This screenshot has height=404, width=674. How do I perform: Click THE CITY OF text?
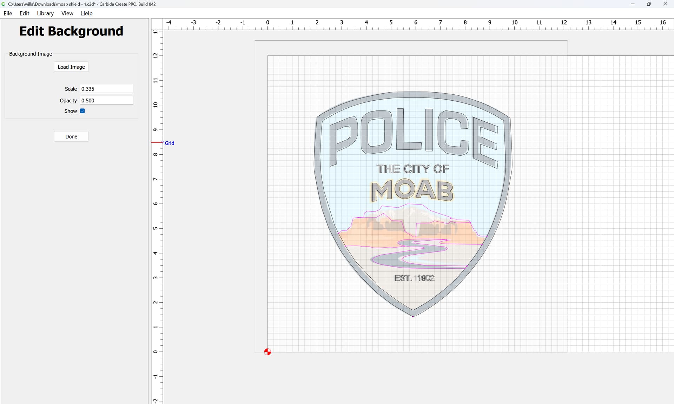[413, 169]
